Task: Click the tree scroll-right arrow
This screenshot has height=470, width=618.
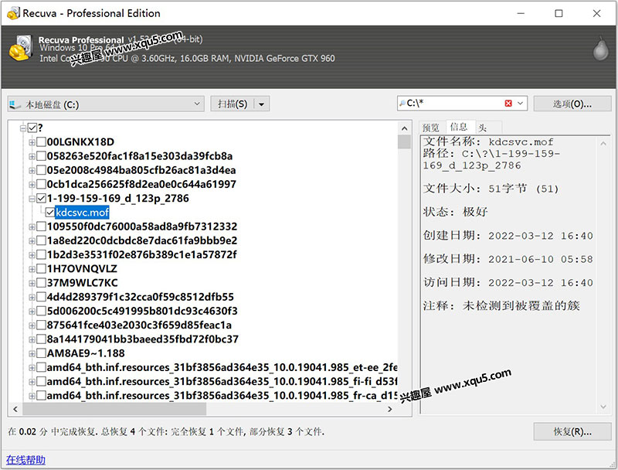Action: coord(390,409)
